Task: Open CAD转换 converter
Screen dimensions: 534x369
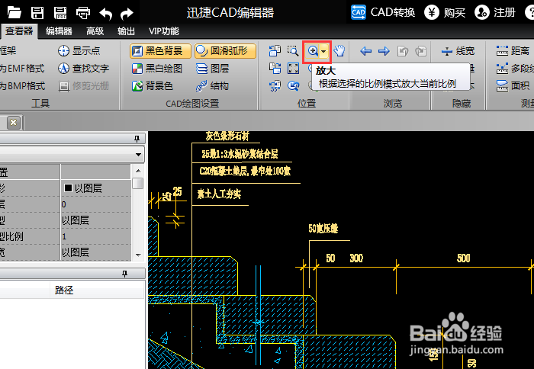Action: click(x=383, y=13)
